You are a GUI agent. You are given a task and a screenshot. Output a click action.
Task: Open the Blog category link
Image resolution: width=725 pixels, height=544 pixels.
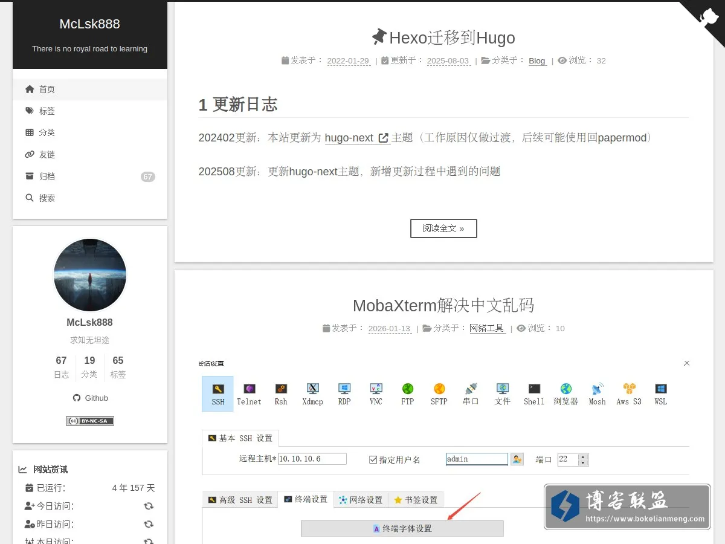(x=537, y=60)
